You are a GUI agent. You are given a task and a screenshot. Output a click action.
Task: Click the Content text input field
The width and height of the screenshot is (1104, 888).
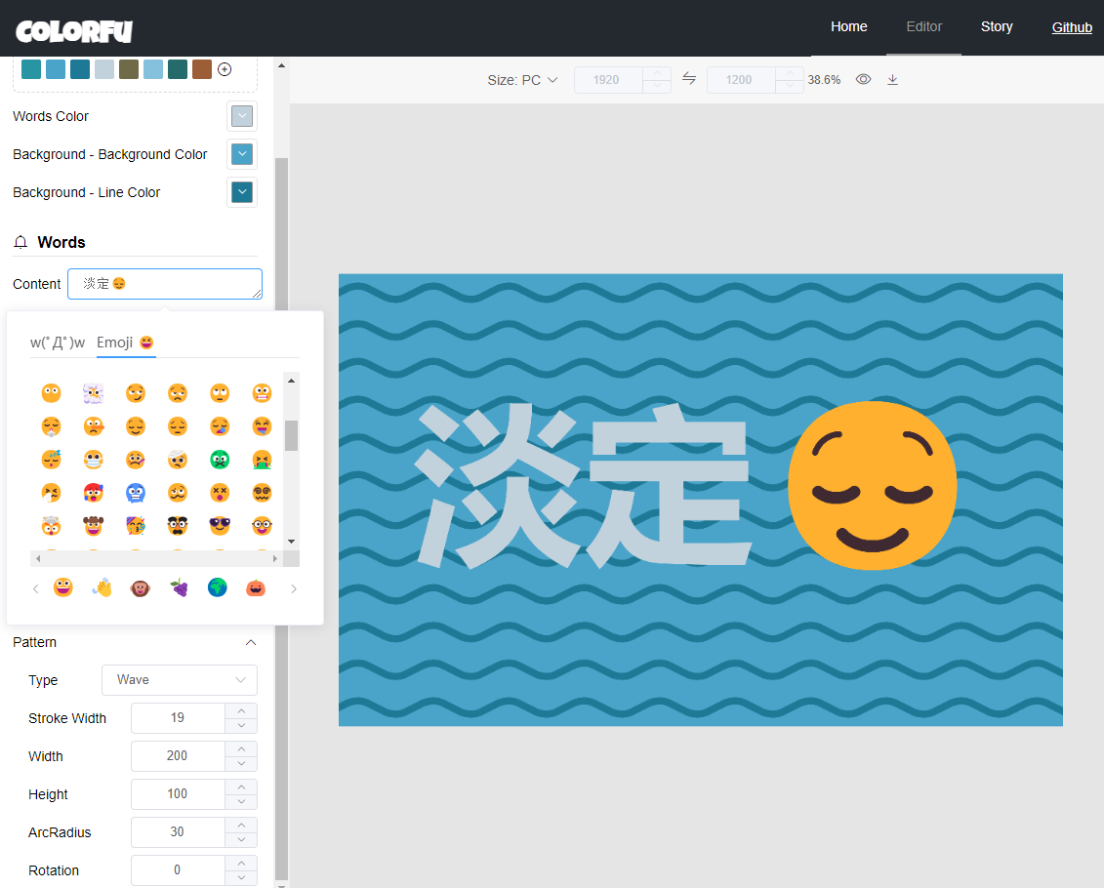tap(165, 284)
